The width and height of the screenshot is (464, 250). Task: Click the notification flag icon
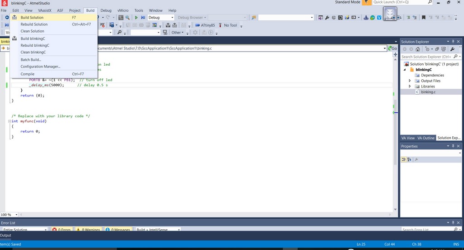coord(366,2)
